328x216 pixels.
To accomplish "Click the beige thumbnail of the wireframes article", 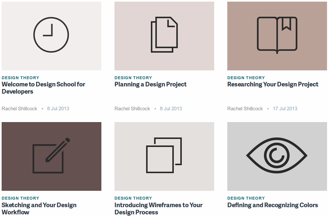I will 164,156.
